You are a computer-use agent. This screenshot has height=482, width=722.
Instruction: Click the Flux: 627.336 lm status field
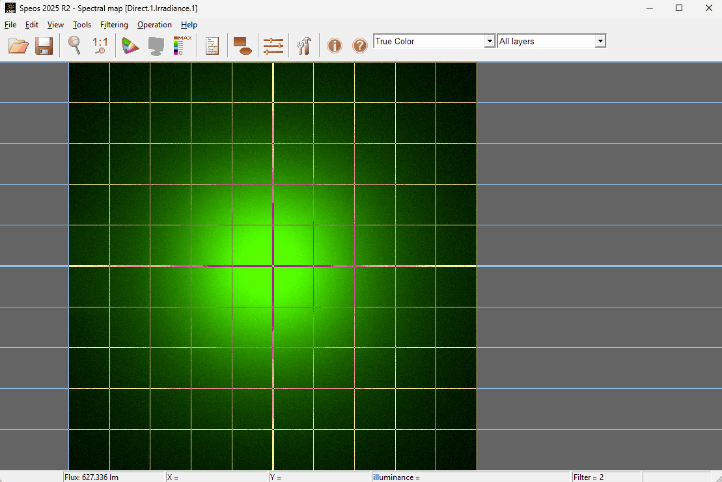tap(113, 477)
